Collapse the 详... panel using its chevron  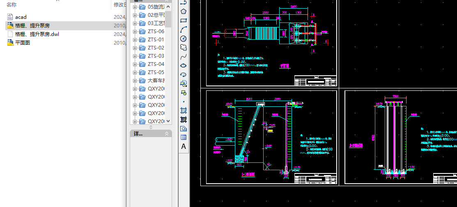(167, 134)
